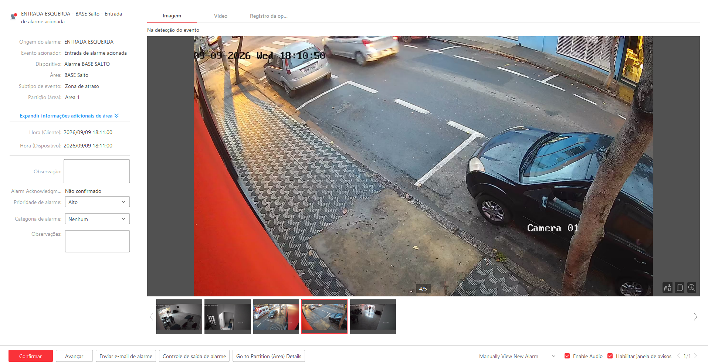Click the 'Zona de atraso' subtype value

pos(82,86)
